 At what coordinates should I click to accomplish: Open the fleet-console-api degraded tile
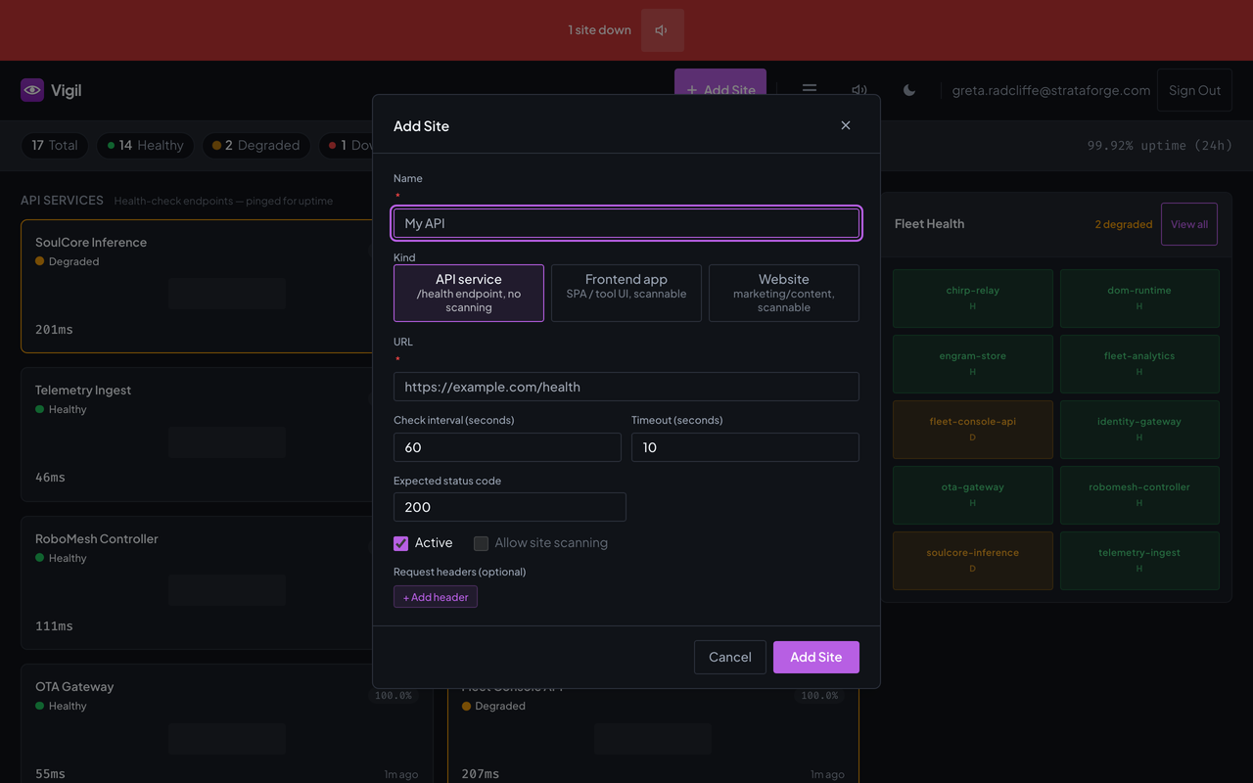pyautogui.click(x=973, y=430)
